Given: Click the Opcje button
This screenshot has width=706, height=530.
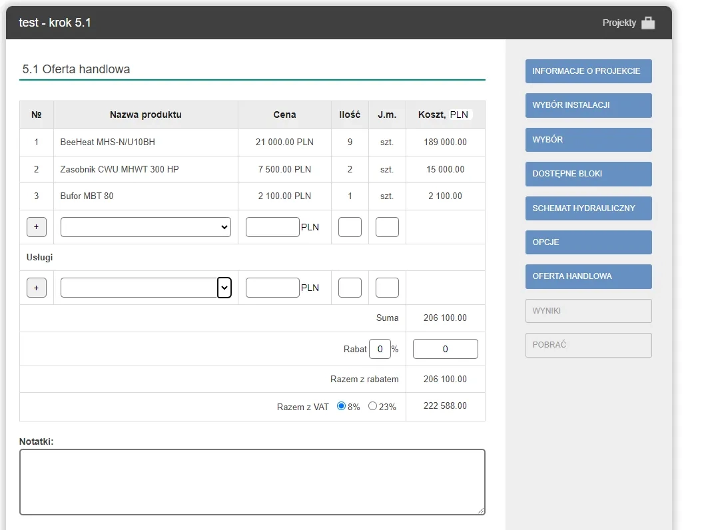Looking at the screenshot, I should pyautogui.click(x=588, y=242).
